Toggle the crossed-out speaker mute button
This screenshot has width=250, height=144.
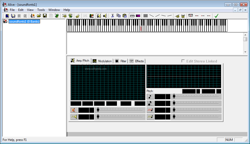pos(74,110)
